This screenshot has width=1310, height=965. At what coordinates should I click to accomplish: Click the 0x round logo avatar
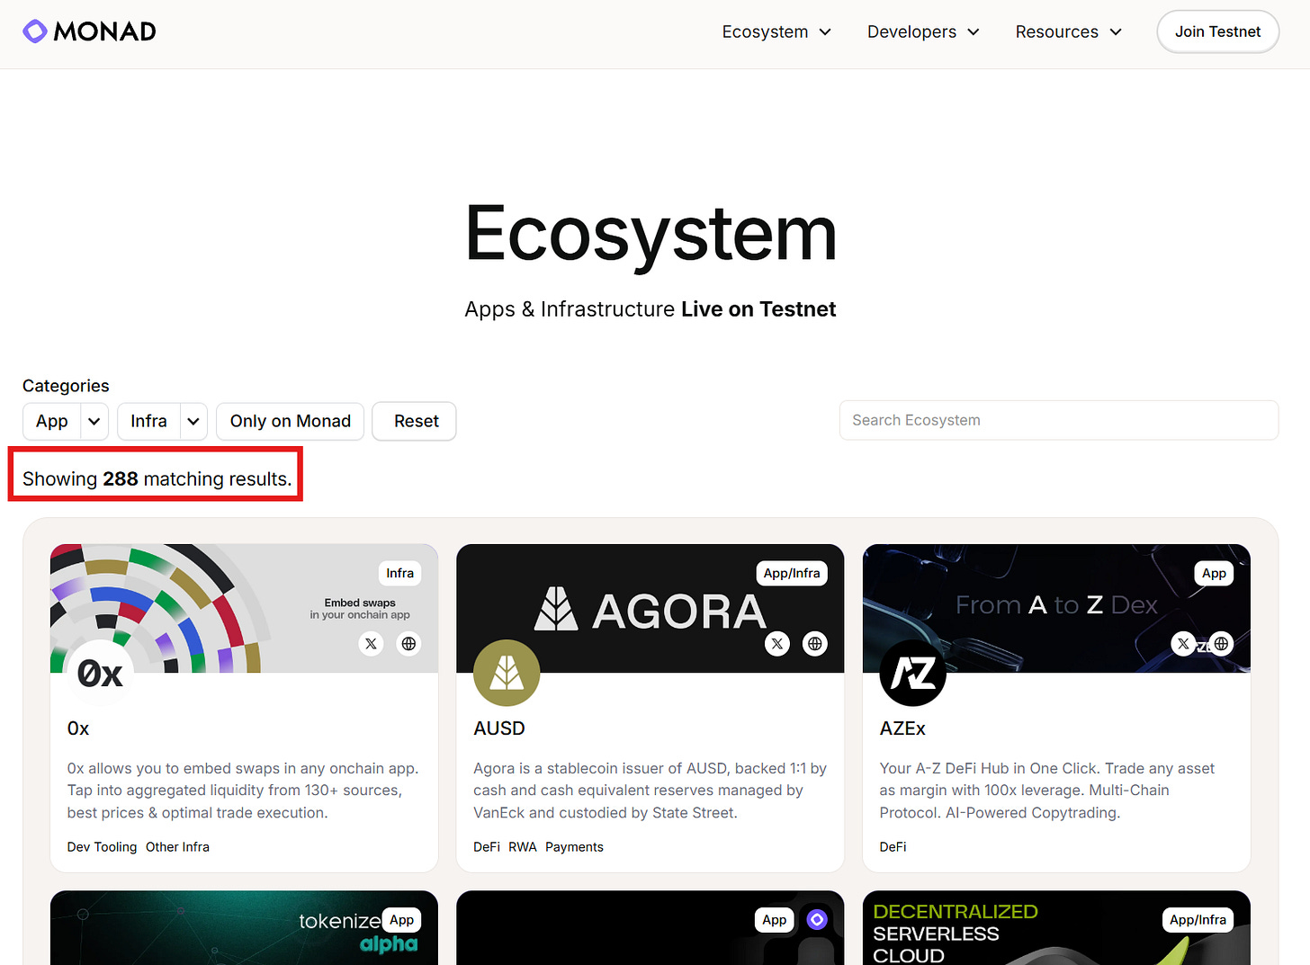(x=100, y=673)
